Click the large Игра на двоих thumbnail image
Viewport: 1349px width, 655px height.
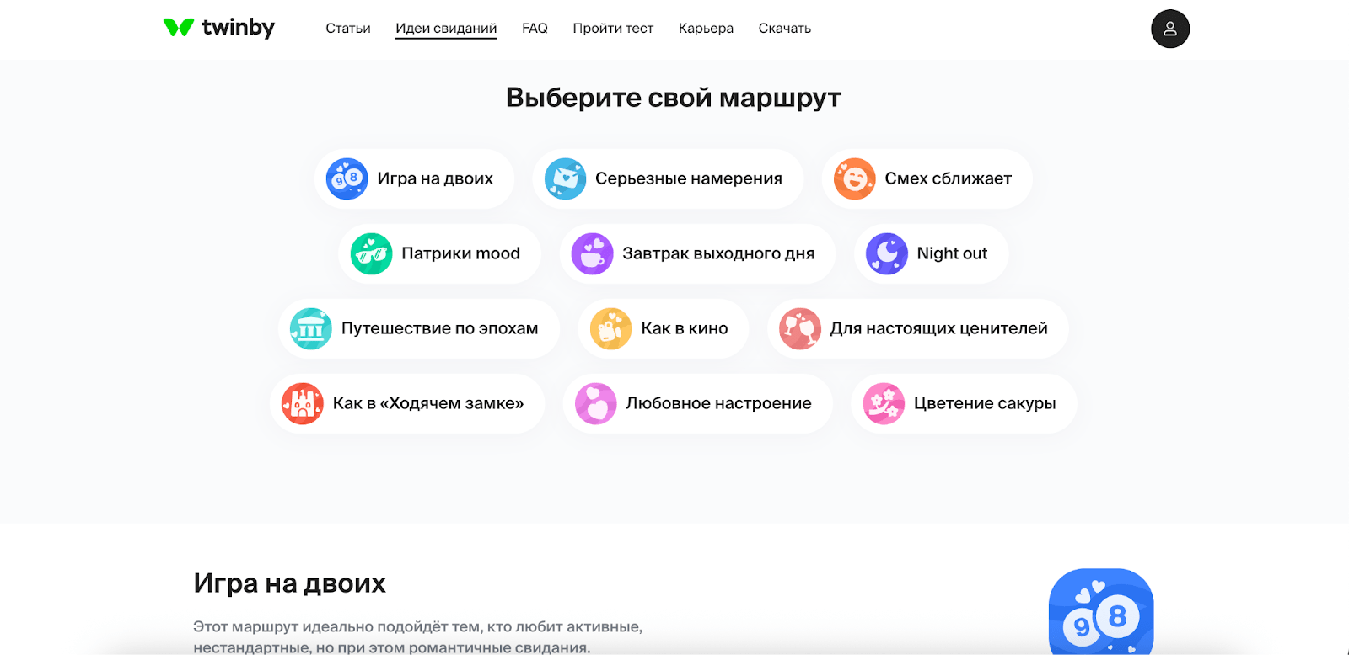(x=1100, y=612)
